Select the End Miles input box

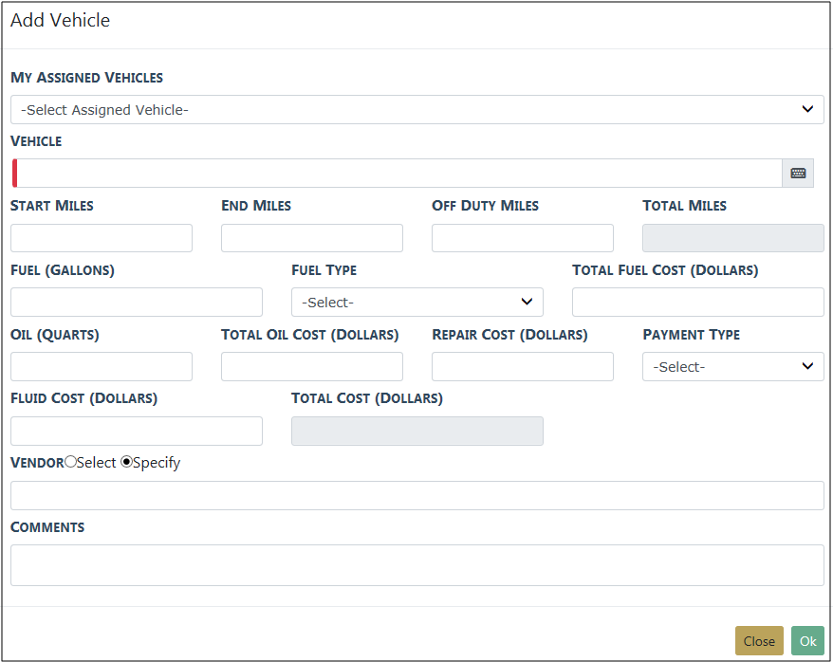click(312, 238)
